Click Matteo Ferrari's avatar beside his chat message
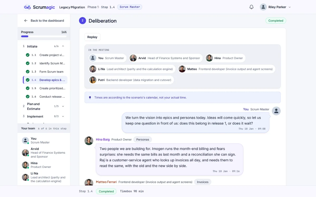The width and height of the screenshot is (316, 197). coord(89,182)
